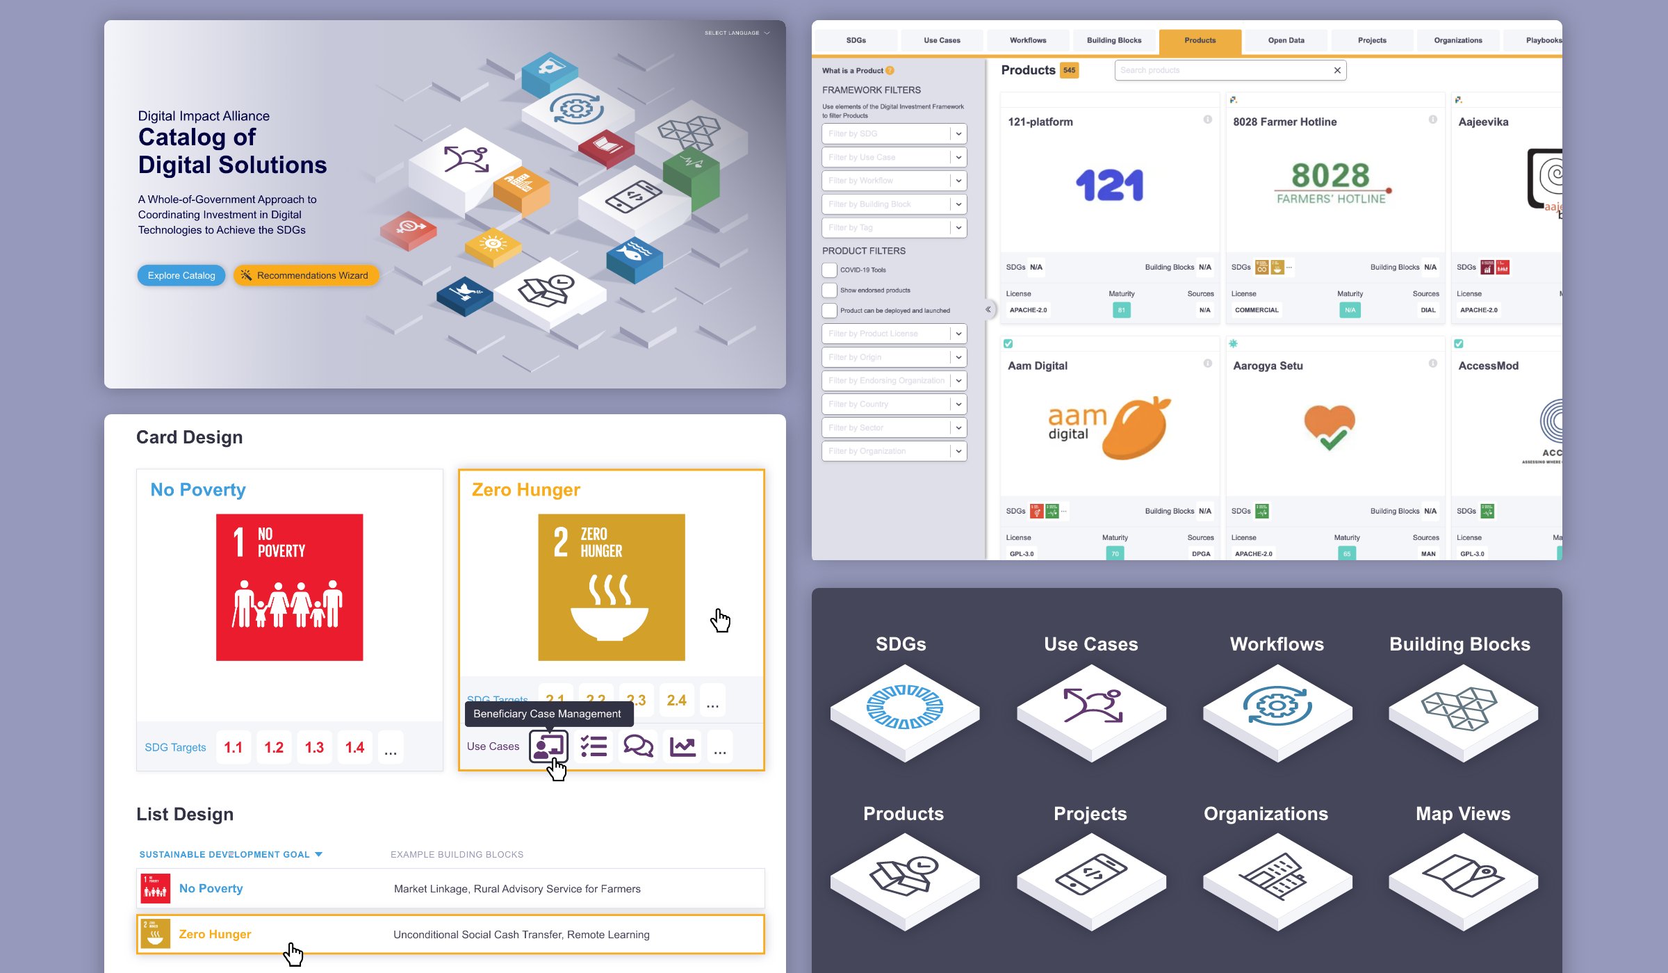Image resolution: width=1668 pixels, height=973 pixels.
Task: Click the Beneficiary Case Management icon
Action: pyautogui.click(x=548, y=746)
